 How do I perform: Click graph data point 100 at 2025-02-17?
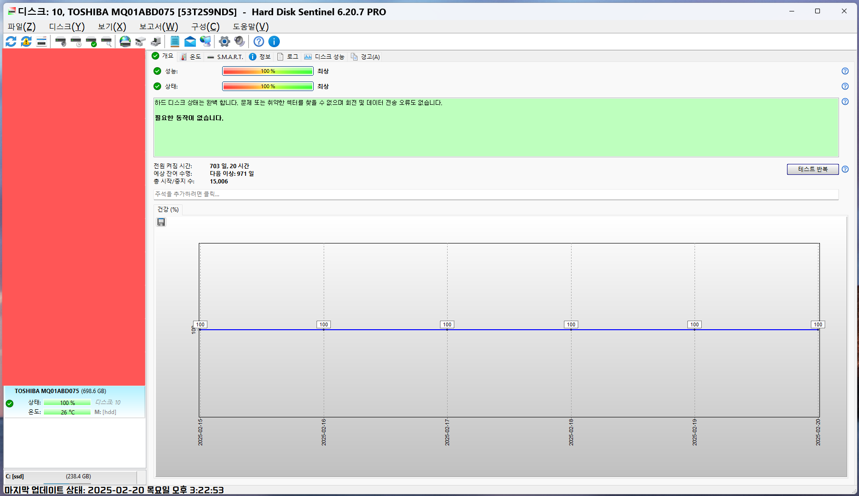[x=447, y=324]
